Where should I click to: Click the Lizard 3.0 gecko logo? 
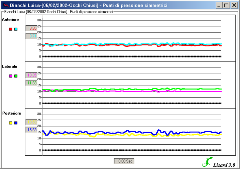[207, 162]
